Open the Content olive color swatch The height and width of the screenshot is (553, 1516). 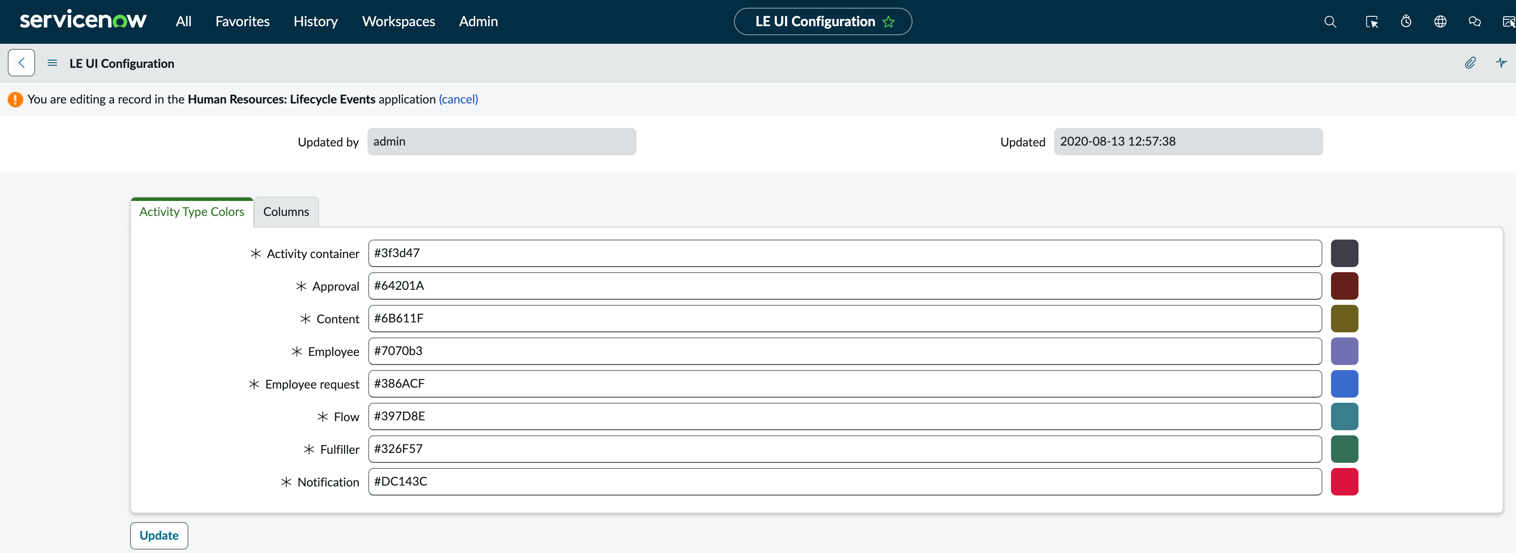1344,319
